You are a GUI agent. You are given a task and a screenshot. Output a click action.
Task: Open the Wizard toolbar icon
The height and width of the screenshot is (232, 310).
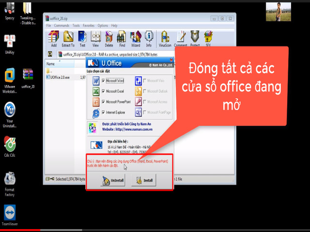(136, 39)
